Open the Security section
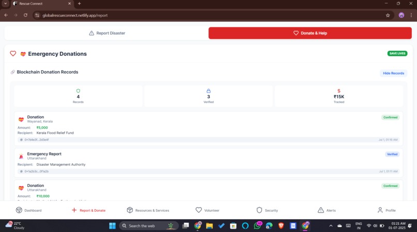 coord(267,210)
